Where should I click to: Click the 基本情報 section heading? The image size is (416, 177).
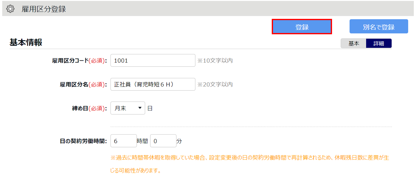pyautogui.click(x=26, y=42)
